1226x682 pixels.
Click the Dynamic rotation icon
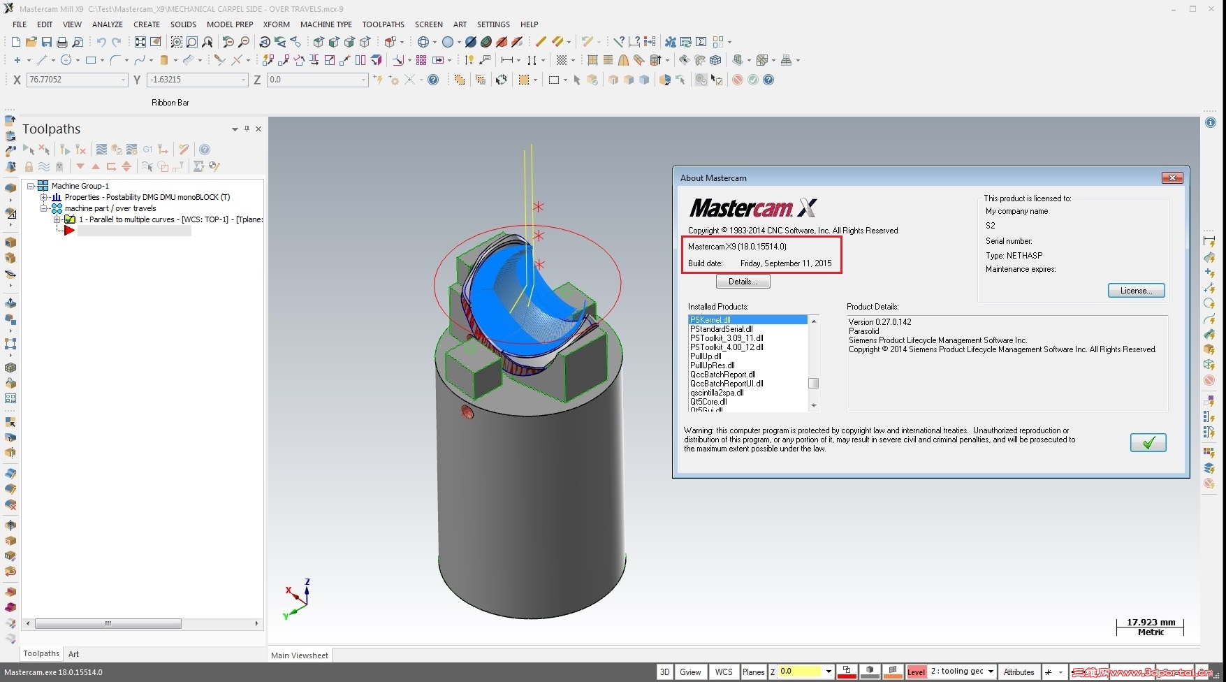coord(265,42)
